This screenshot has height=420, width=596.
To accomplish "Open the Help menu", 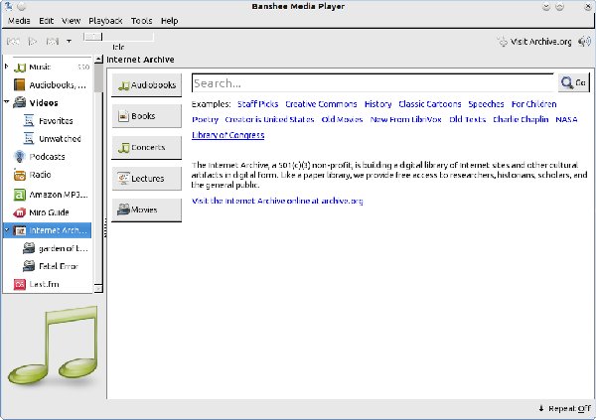I will pyautogui.click(x=169, y=21).
